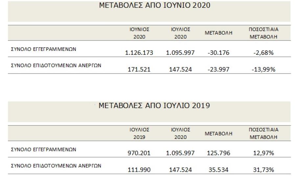Click ΣΥΝΟΛΟ ΕΓΓΕΓΡΑΜΜΕΝΩΝ in the June 2020 table
This screenshot has width=298, height=176.
click(x=44, y=49)
